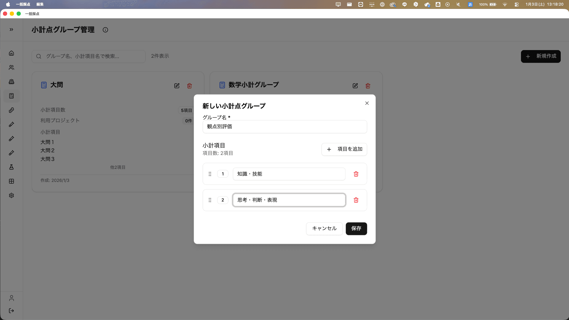Open the translation あ icon in menu bar

(x=470, y=4)
